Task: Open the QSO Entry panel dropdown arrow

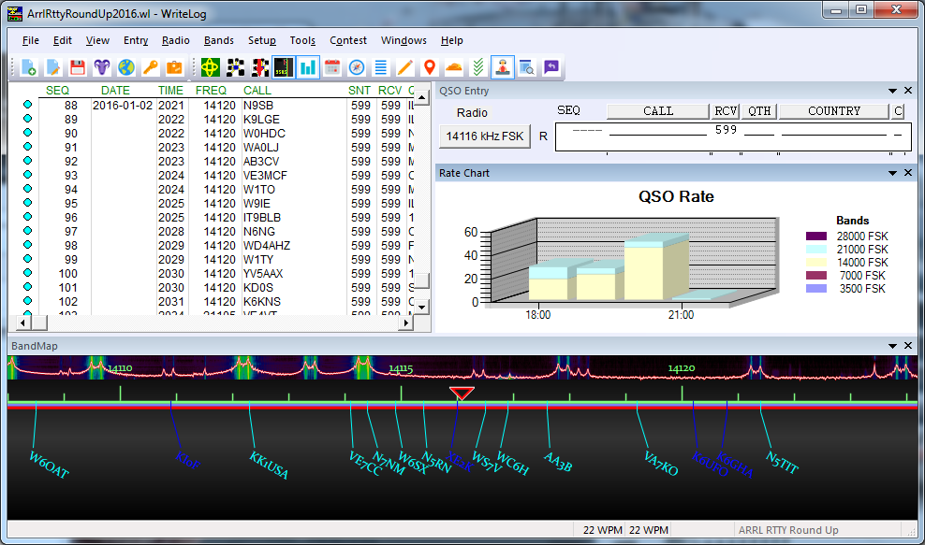Action: tap(892, 91)
